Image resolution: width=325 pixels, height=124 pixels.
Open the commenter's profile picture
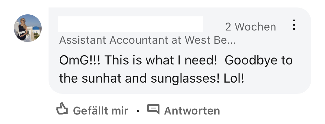pos(28,28)
